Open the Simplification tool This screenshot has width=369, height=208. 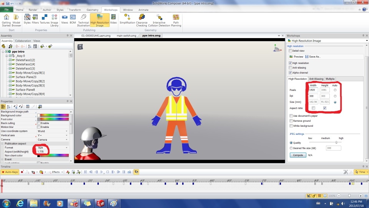pos(127,19)
